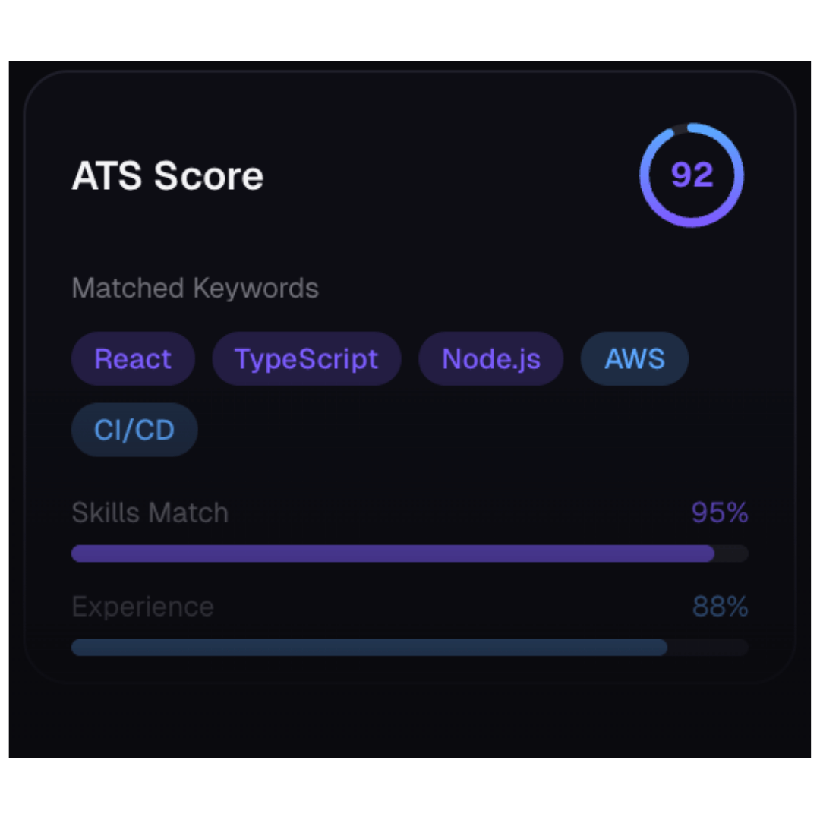
Task: Select the React keyword chip
Action: (133, 358)
